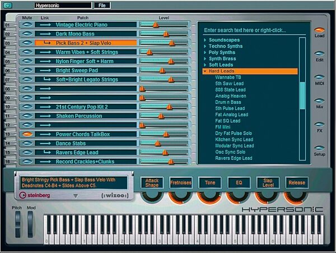336x253 pixels.
Task: Select the Fat Analog Lead patch
Action: point(232,114)
